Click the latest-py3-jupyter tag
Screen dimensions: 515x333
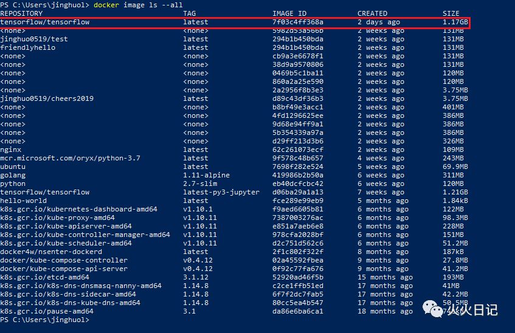click(x=221, y=193)
